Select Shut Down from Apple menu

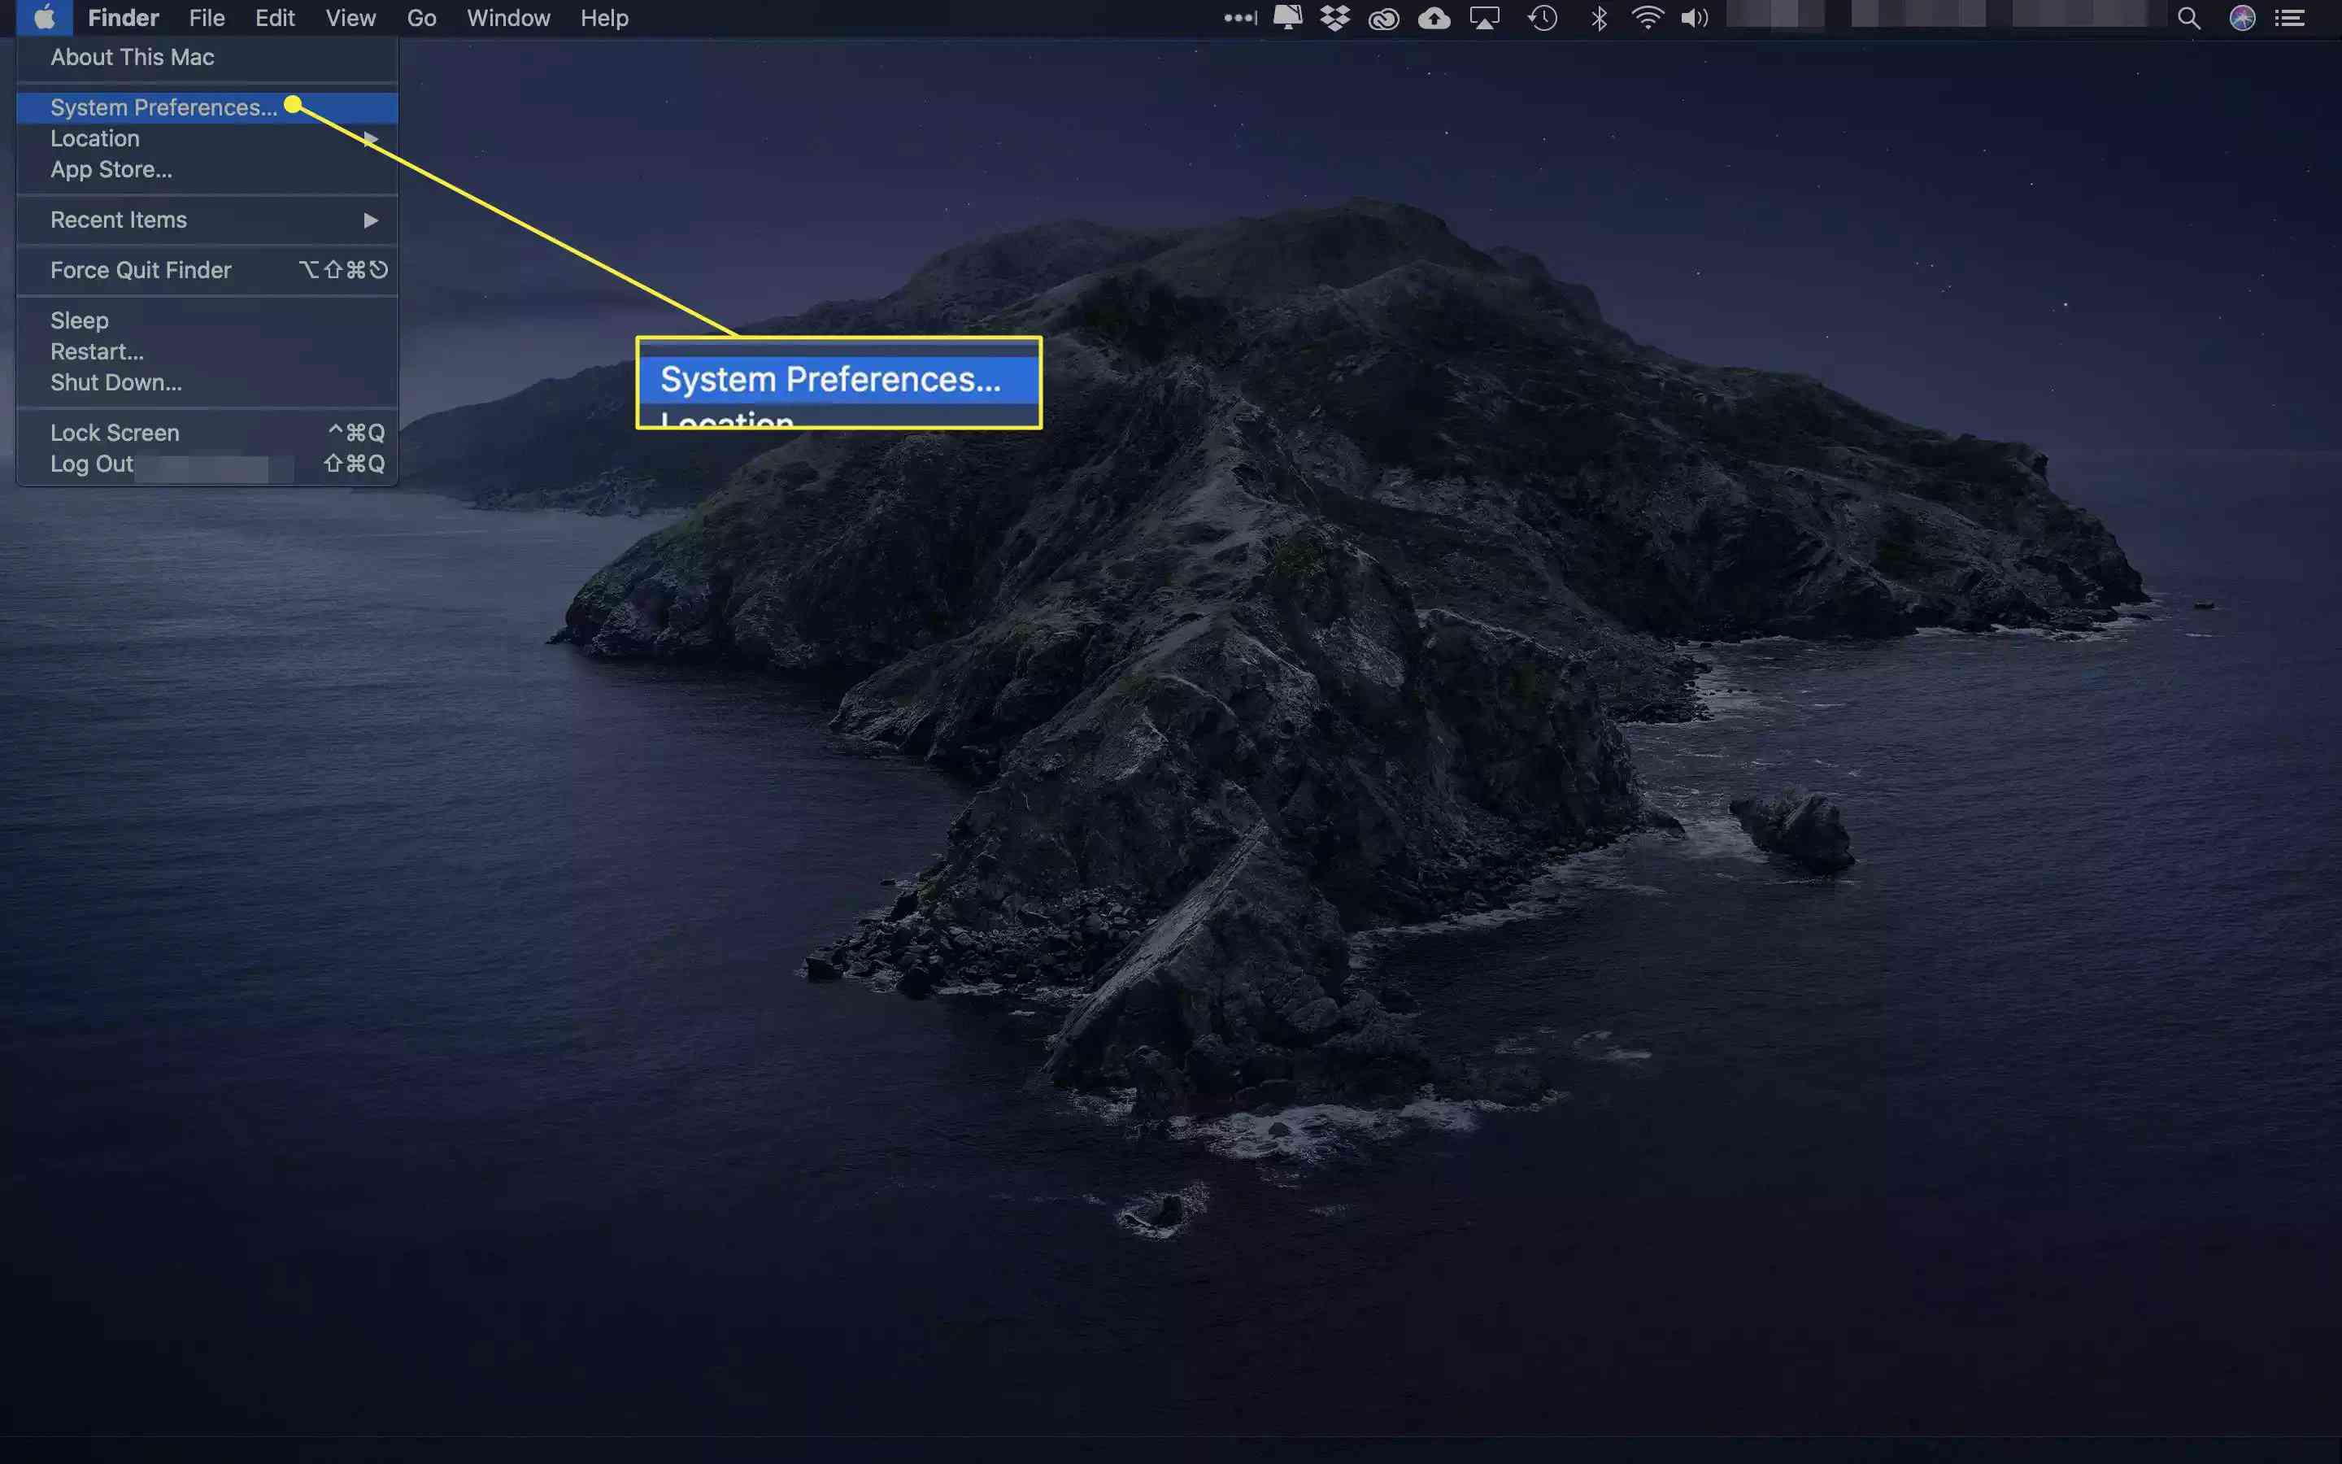115,381
